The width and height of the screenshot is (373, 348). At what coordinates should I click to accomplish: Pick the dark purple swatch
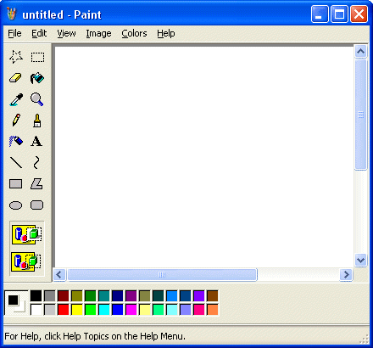[131, 296]
